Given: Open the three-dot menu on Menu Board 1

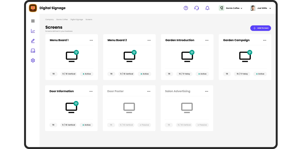Looking at the screenshot, I should click(x=91, y=40).
